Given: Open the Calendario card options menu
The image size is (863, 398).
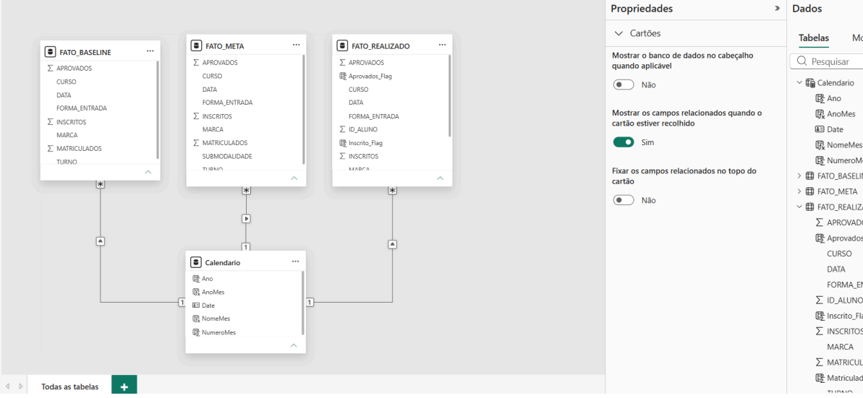Looking at the screenshot, I should pyautogui.click(x=296, y=261).
